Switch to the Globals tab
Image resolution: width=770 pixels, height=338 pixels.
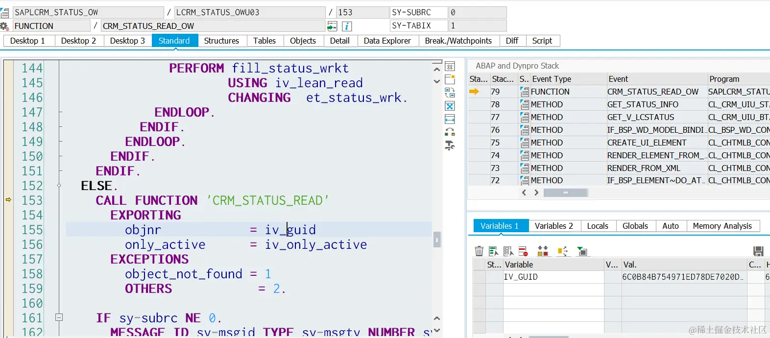point(635,226)
